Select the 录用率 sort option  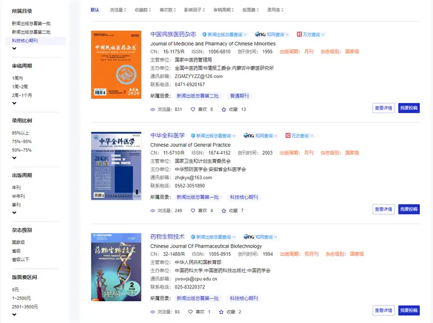coord(273,10)
